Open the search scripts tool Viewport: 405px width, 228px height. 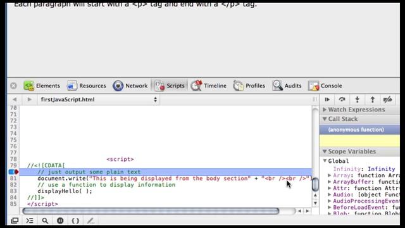pyautogui.click(x=45, y=220)
